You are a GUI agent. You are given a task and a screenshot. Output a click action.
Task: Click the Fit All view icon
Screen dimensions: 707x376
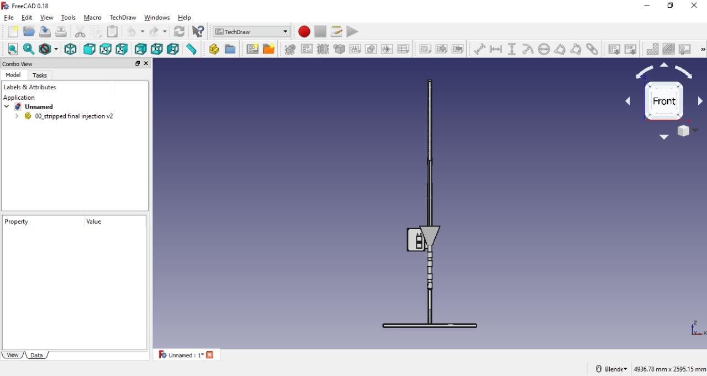(13, 49)
